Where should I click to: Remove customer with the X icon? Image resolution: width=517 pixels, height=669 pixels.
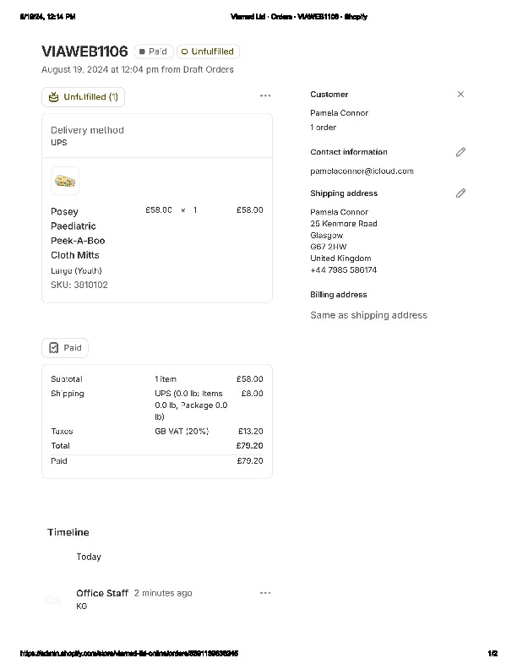(460, 95)
